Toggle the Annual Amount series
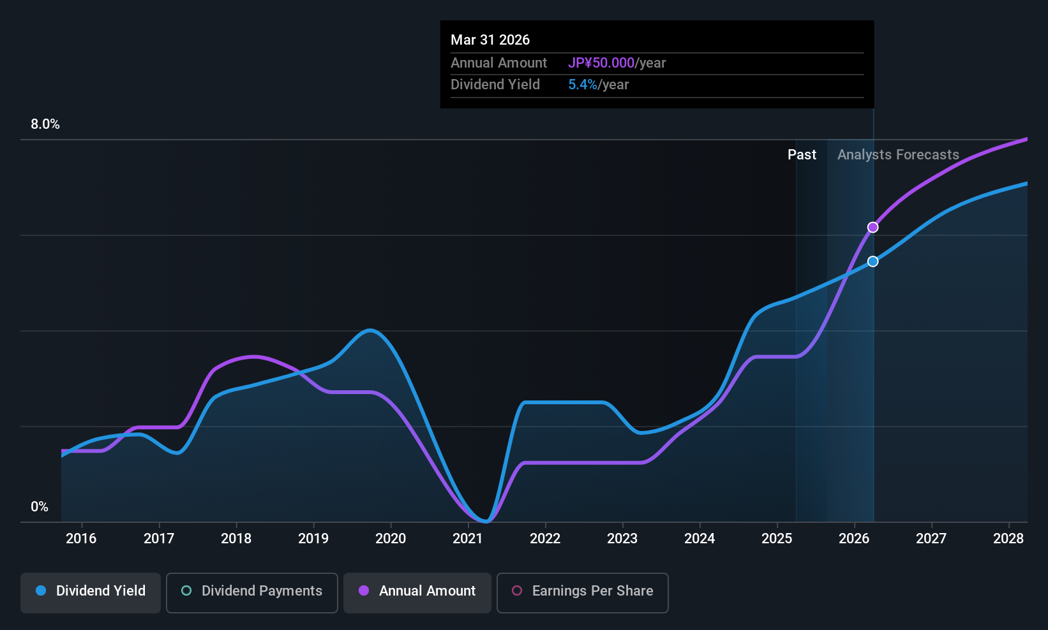This screenshot has width=1048, height=630. 417,592
